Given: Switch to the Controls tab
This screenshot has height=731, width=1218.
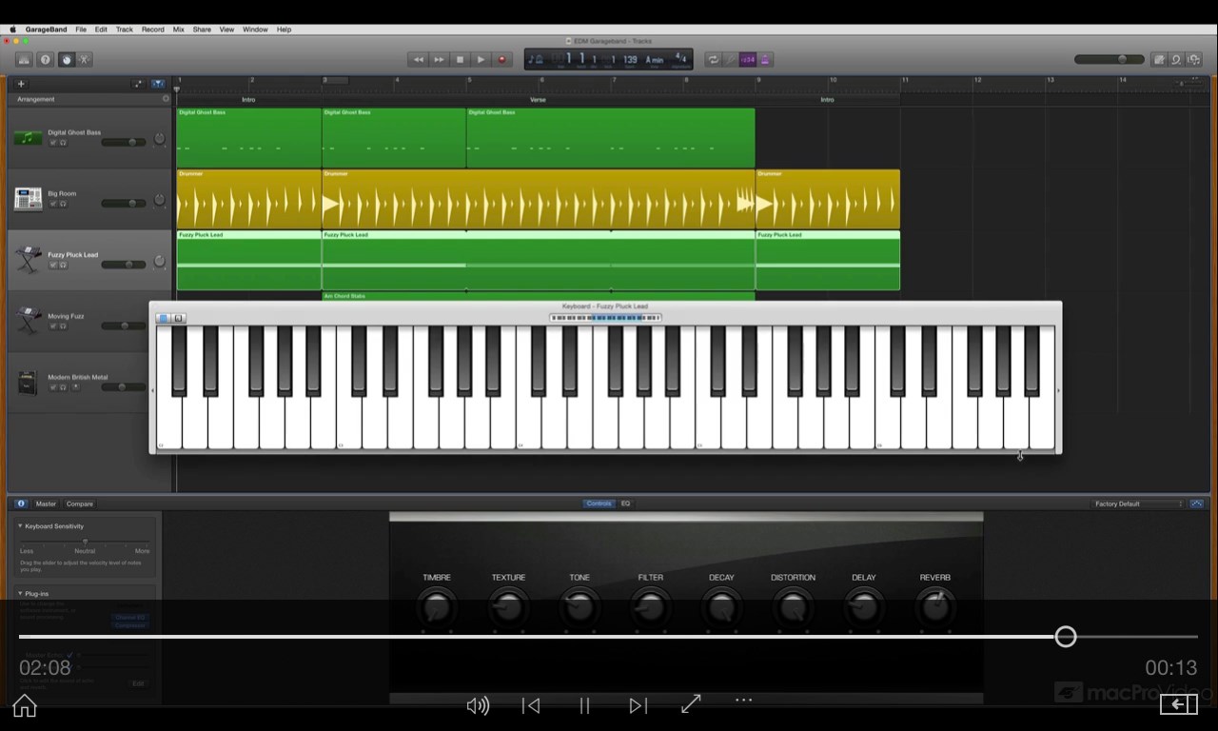Looking at the screenshot, I should [x=599, y=504].
